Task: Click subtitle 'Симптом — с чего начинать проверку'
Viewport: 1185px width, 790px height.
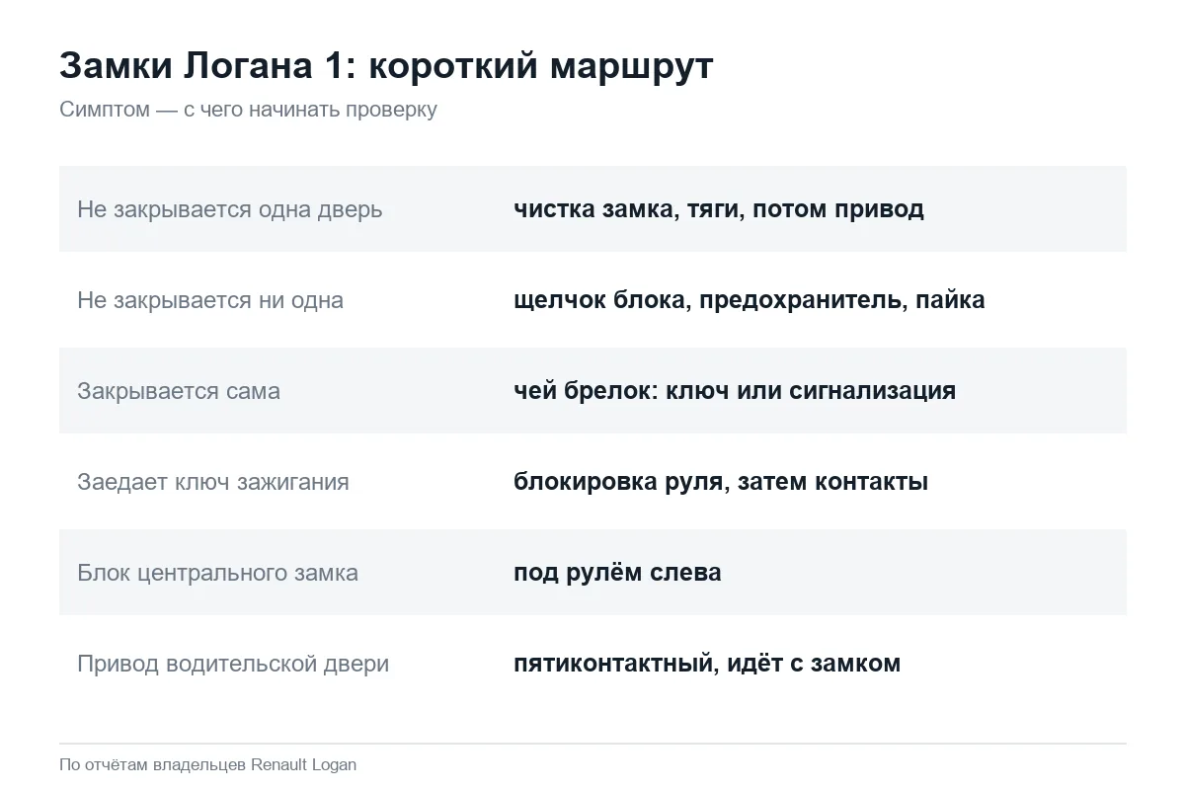Action: [248, 110]
